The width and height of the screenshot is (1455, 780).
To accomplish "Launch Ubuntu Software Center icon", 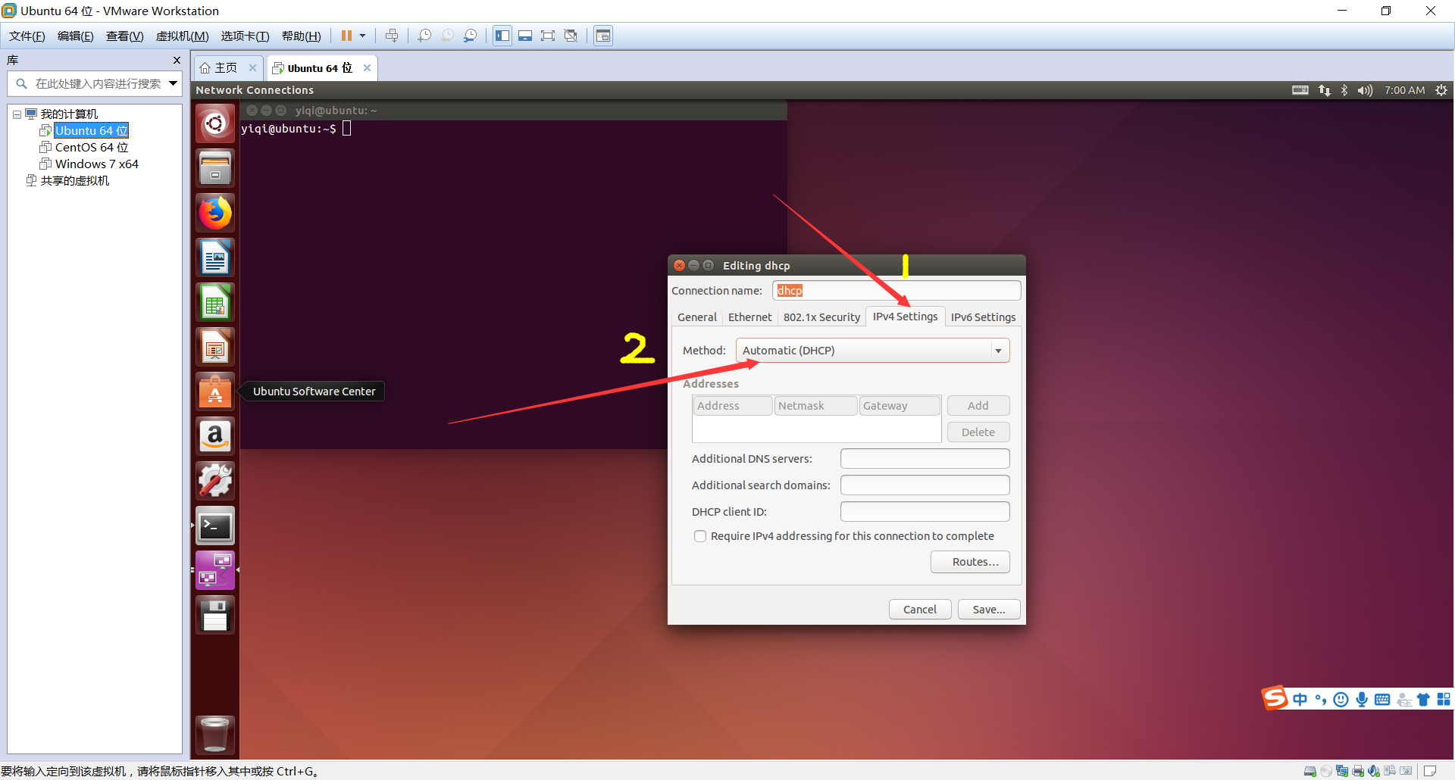I will click(x=215, y=392).
